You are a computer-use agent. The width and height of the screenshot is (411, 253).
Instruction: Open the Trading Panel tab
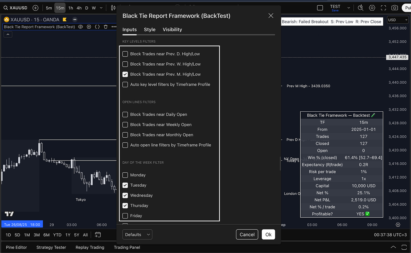[127, 247]
